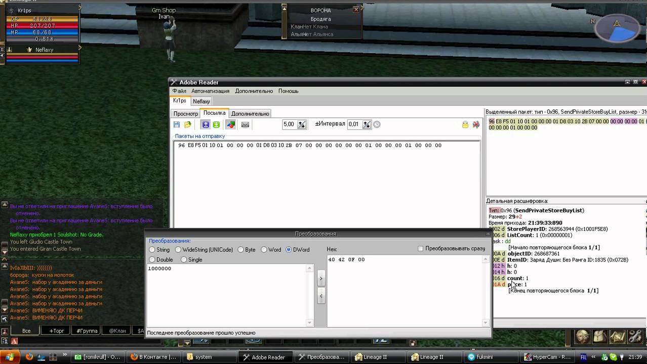Open the Дополнительно menu in menu bar
Screen dimensions: 647x364
[254, 91]
